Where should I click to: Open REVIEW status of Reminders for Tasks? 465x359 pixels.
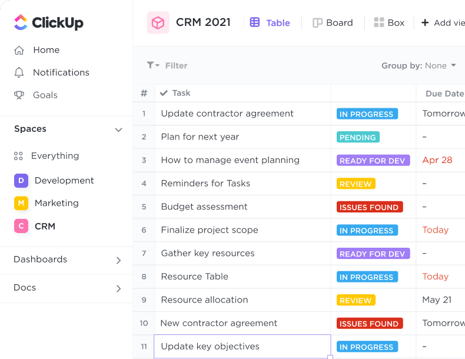pyautogui.click(x=356, y=184)
